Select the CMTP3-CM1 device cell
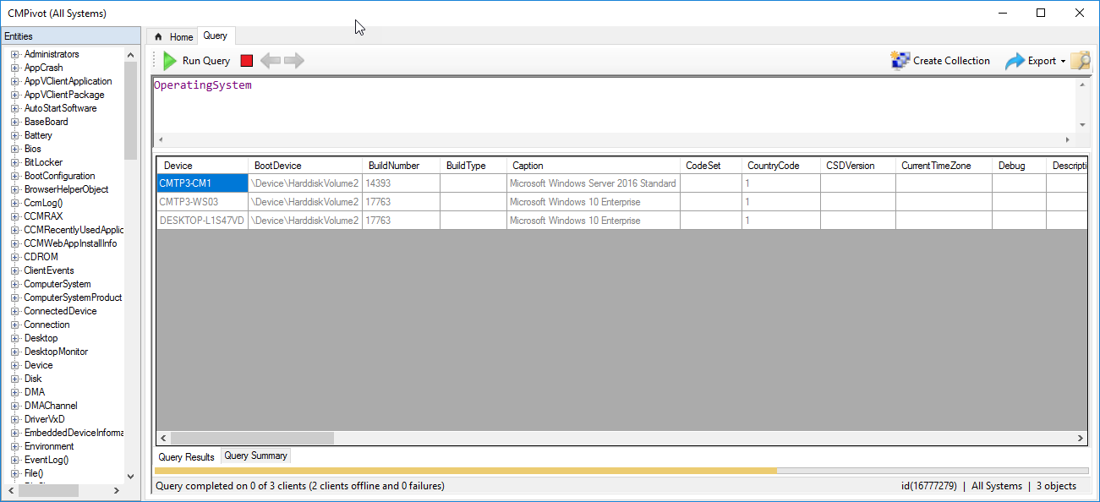The image size is (1100, 502). point(202,183)
